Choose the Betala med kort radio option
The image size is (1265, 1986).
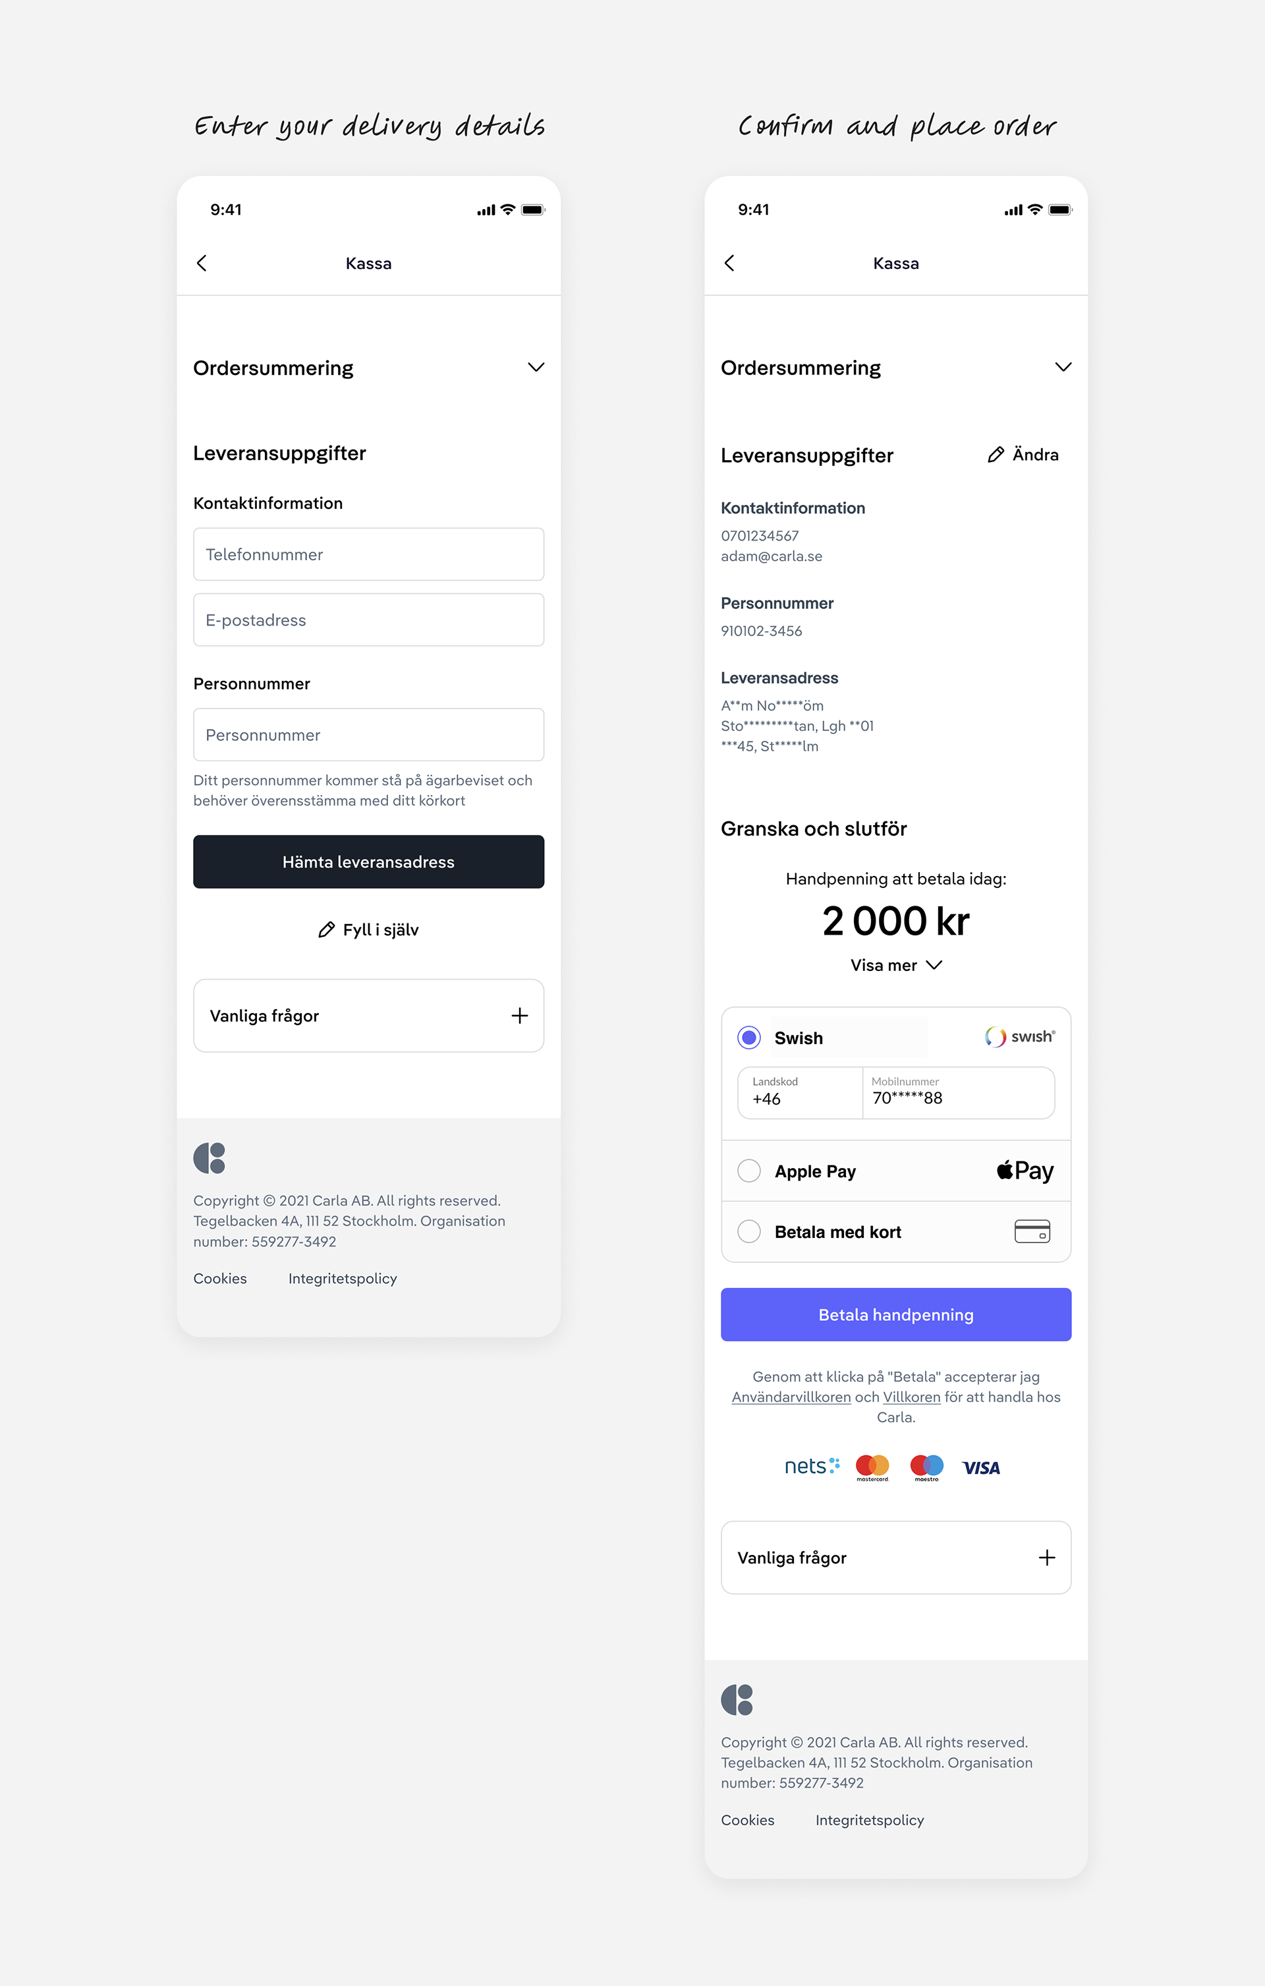click(748, 1231)
